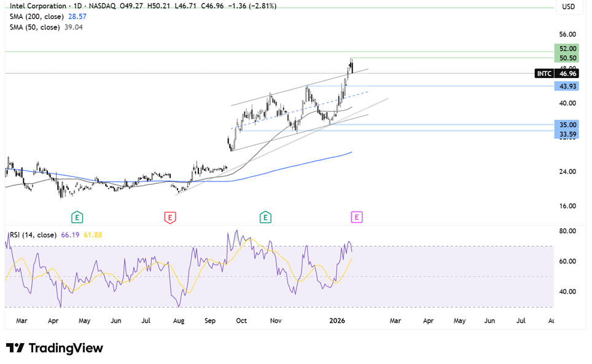The width and height of the screenshot is (592, 364).
Task: Click the TradingView logo
Action: tap(55, 348)
